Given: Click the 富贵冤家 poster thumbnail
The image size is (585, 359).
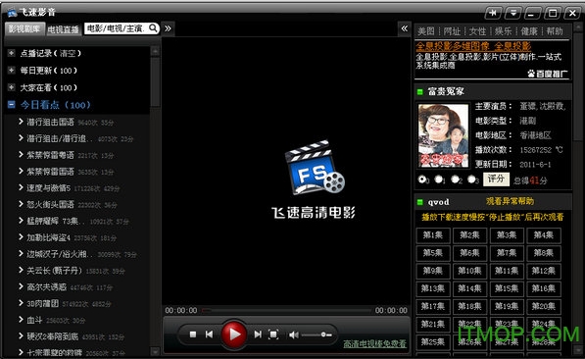Looking at the screenshot, I should coord(444,135).
